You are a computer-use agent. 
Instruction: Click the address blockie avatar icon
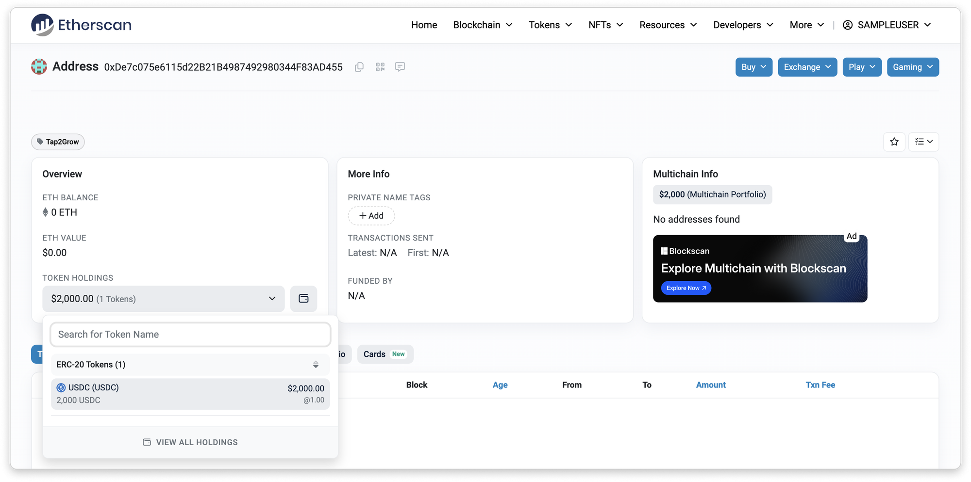coord(39,67)
